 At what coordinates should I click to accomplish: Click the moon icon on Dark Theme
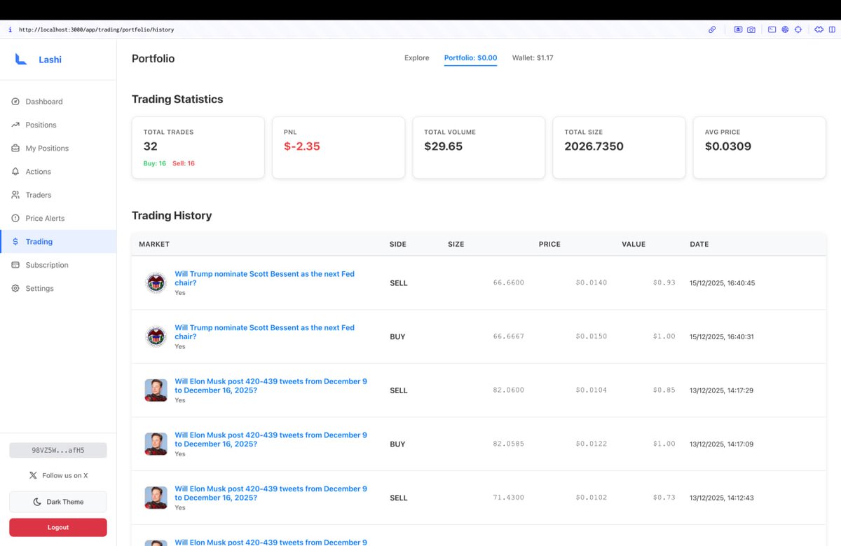(x=37, y=502)
